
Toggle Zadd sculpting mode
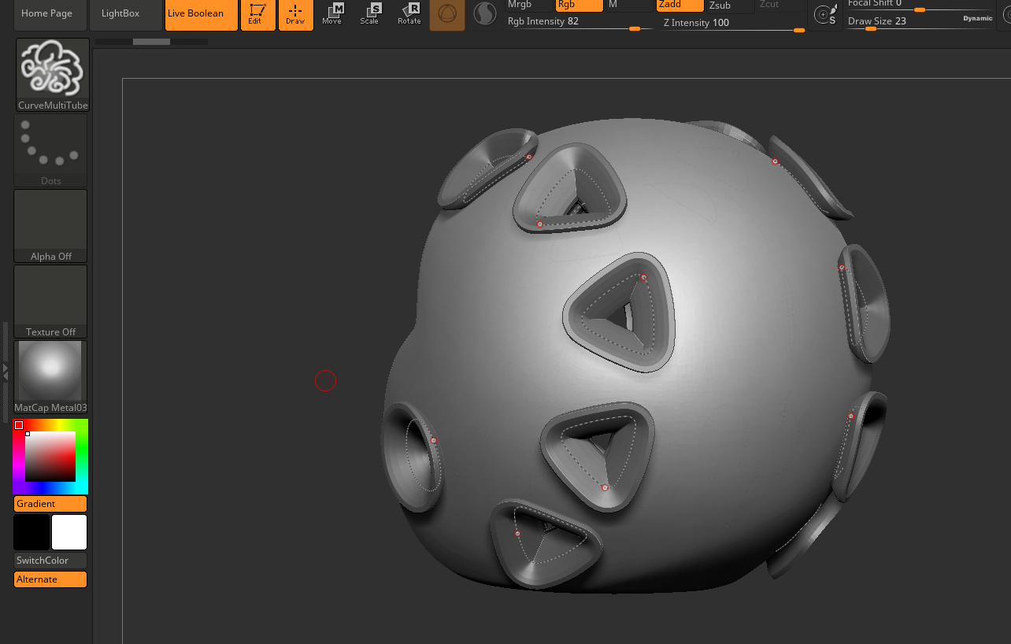point(680,6)
